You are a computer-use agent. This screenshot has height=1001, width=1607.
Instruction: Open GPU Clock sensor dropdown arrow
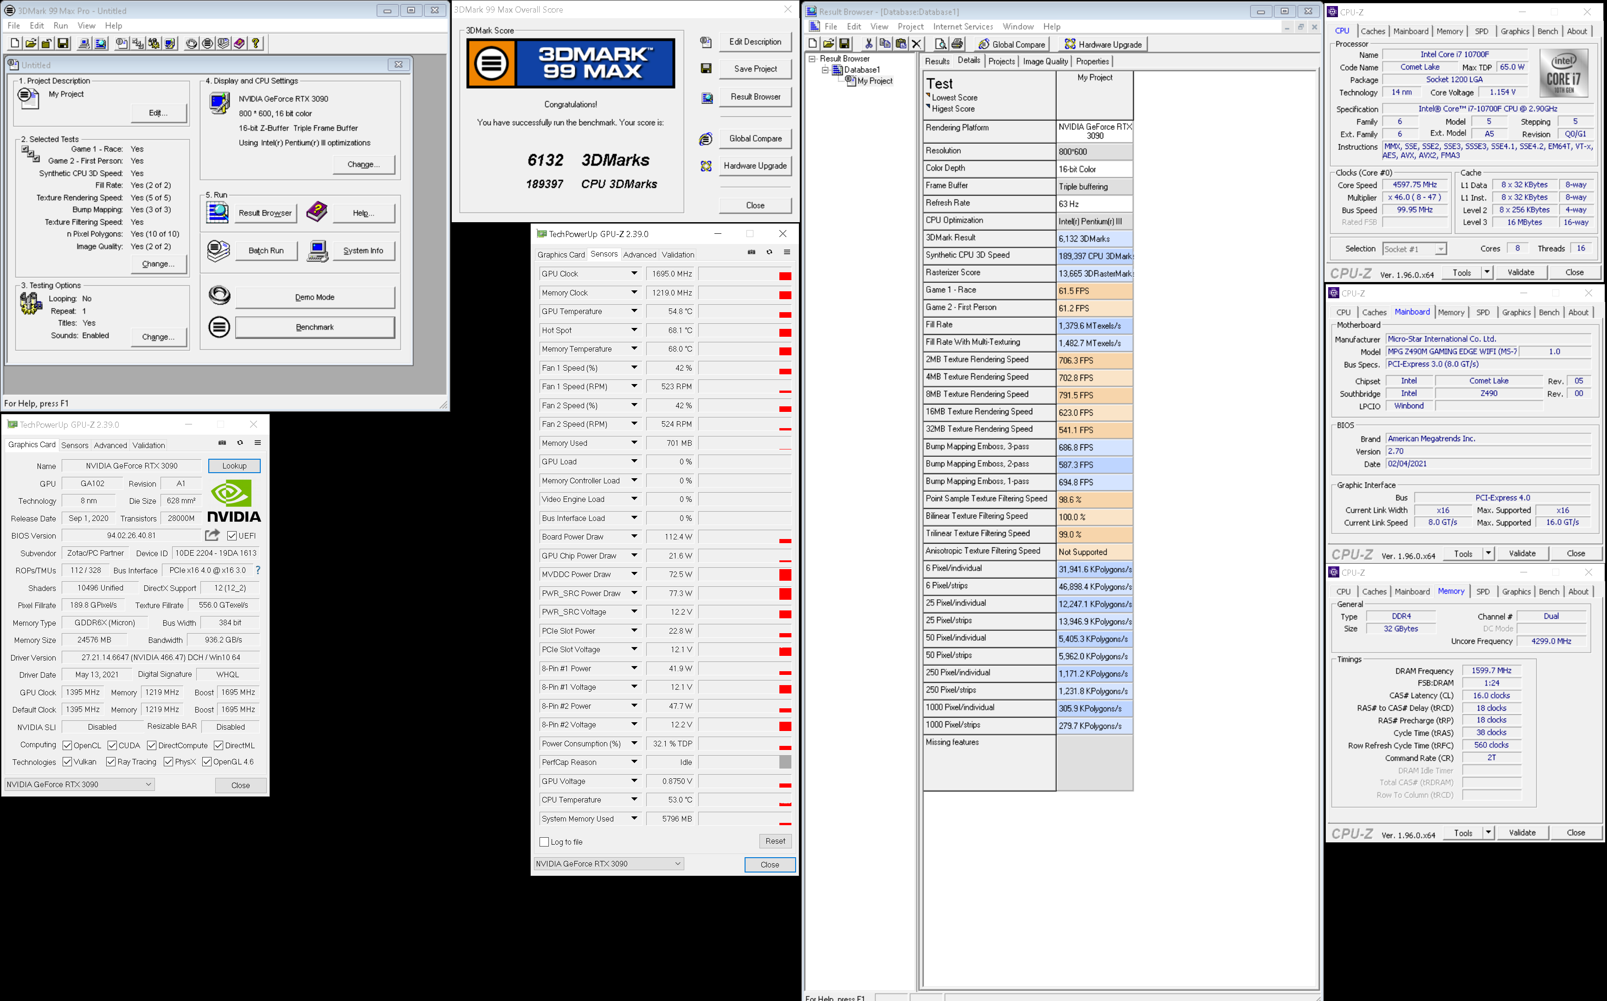tap(634, 273)
